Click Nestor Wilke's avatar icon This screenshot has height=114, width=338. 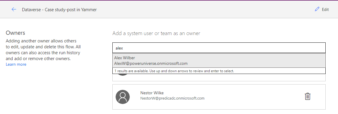[x=123, y=97]
